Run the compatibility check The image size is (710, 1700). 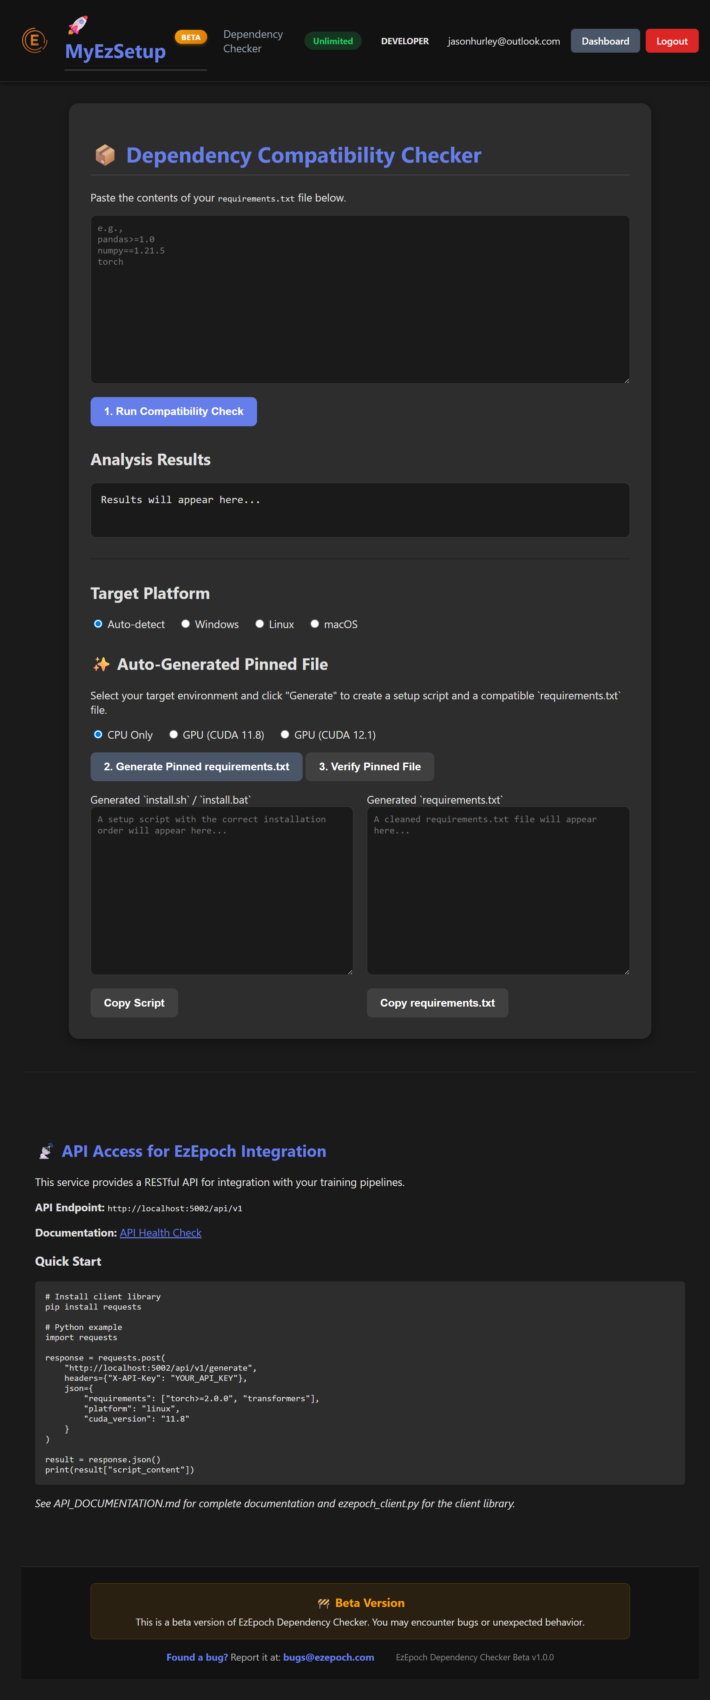(173, 412)
